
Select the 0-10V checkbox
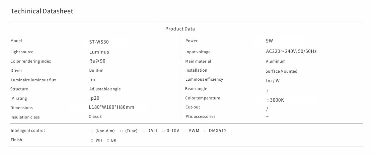[x=163, y=131]
